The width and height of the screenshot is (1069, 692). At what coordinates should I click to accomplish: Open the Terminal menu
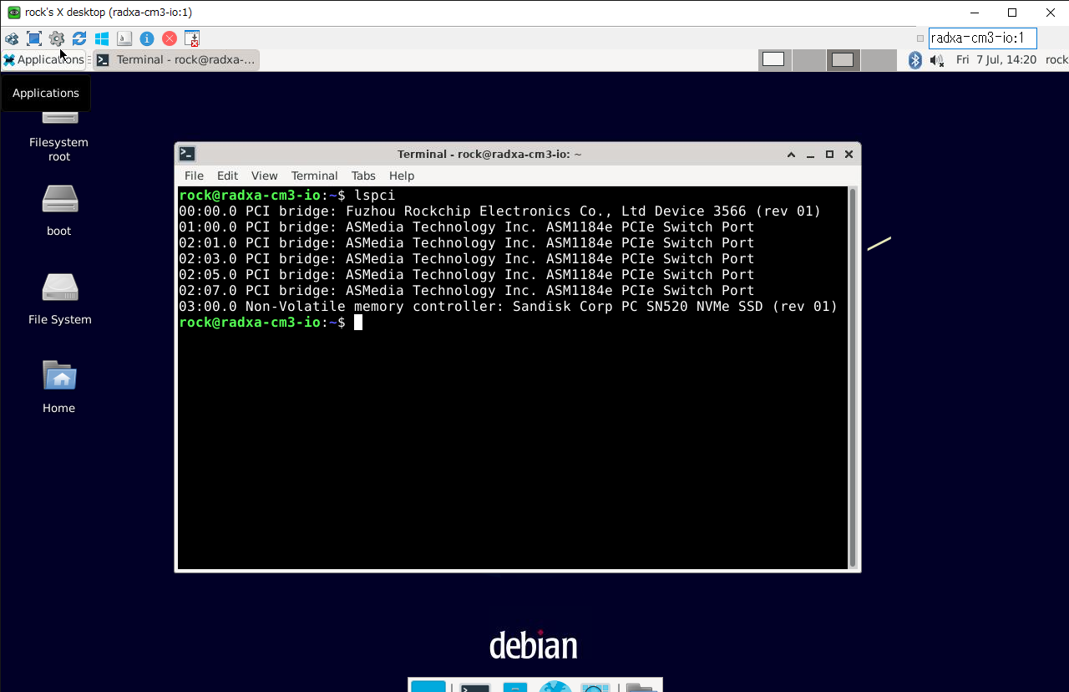[314, 176]
